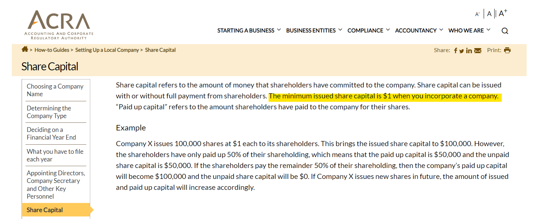Image resolution: width=543 pixels, height=219 pixels.
Task: Share page via LinkedIn icon
Action: pyautogui.click(x=469, y=51)
